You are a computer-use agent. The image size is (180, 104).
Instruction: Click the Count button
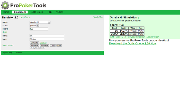coord(53,46)
